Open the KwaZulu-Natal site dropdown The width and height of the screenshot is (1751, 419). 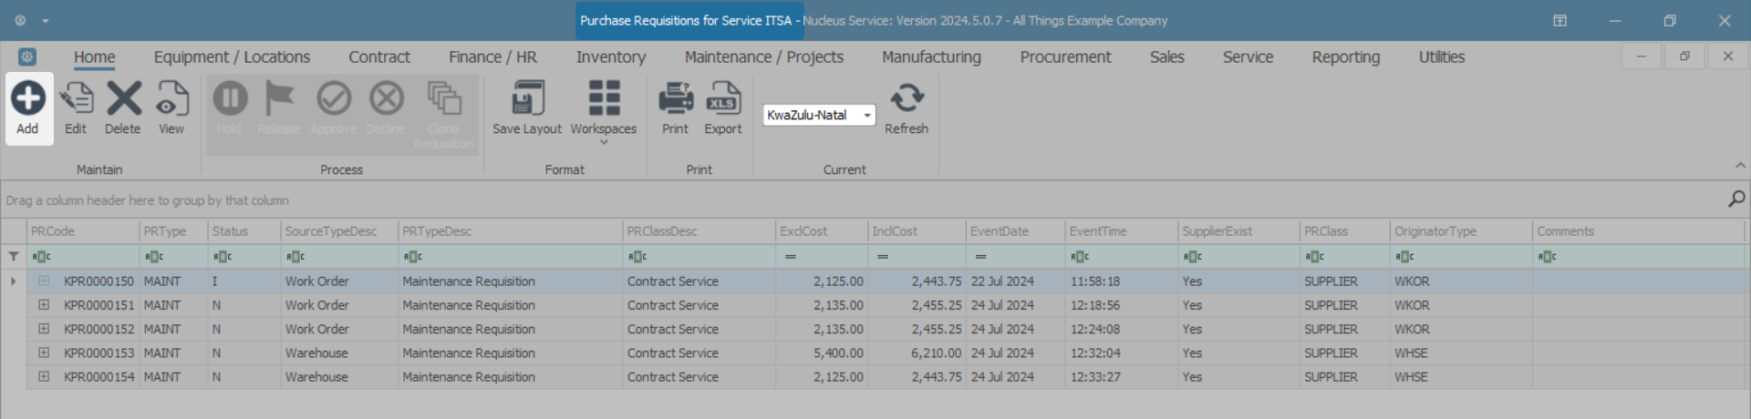(867, 116)
